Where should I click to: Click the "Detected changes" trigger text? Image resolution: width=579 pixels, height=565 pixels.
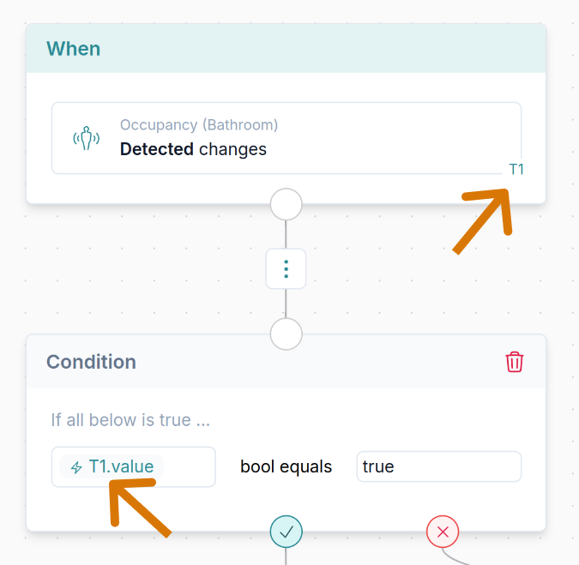(193, 149)
